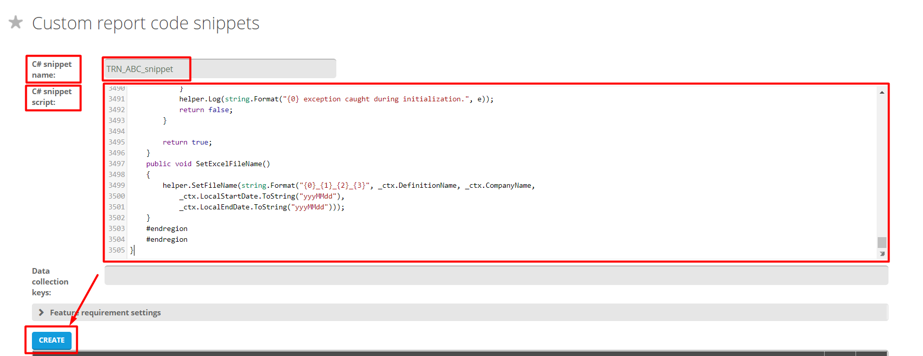The height and width of the screenshot is (356, 923).
Task: Click the last #endregion line at 3504
Action: pos(167,240)
